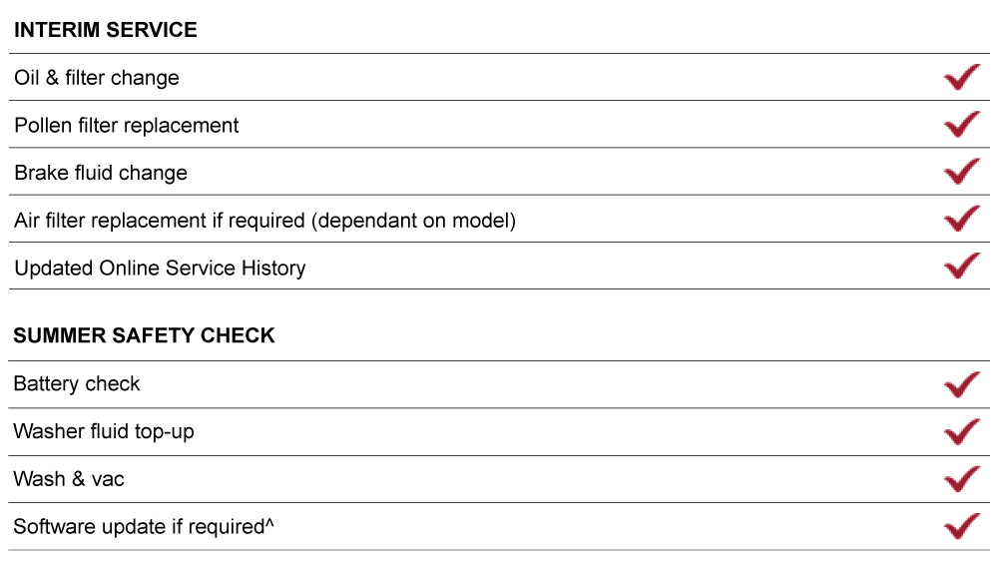Click the Air filter replacement checkmark
The height and width of the screenshot is (561, 998).
(x=961, y=219)
